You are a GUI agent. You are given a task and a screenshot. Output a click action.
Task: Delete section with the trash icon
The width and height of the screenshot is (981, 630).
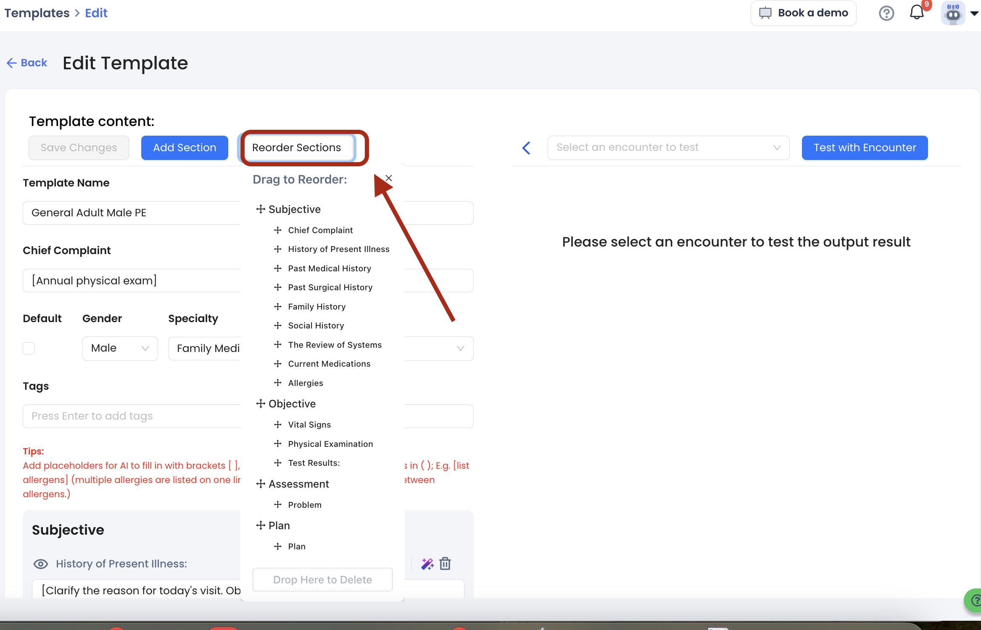[445, 564]
